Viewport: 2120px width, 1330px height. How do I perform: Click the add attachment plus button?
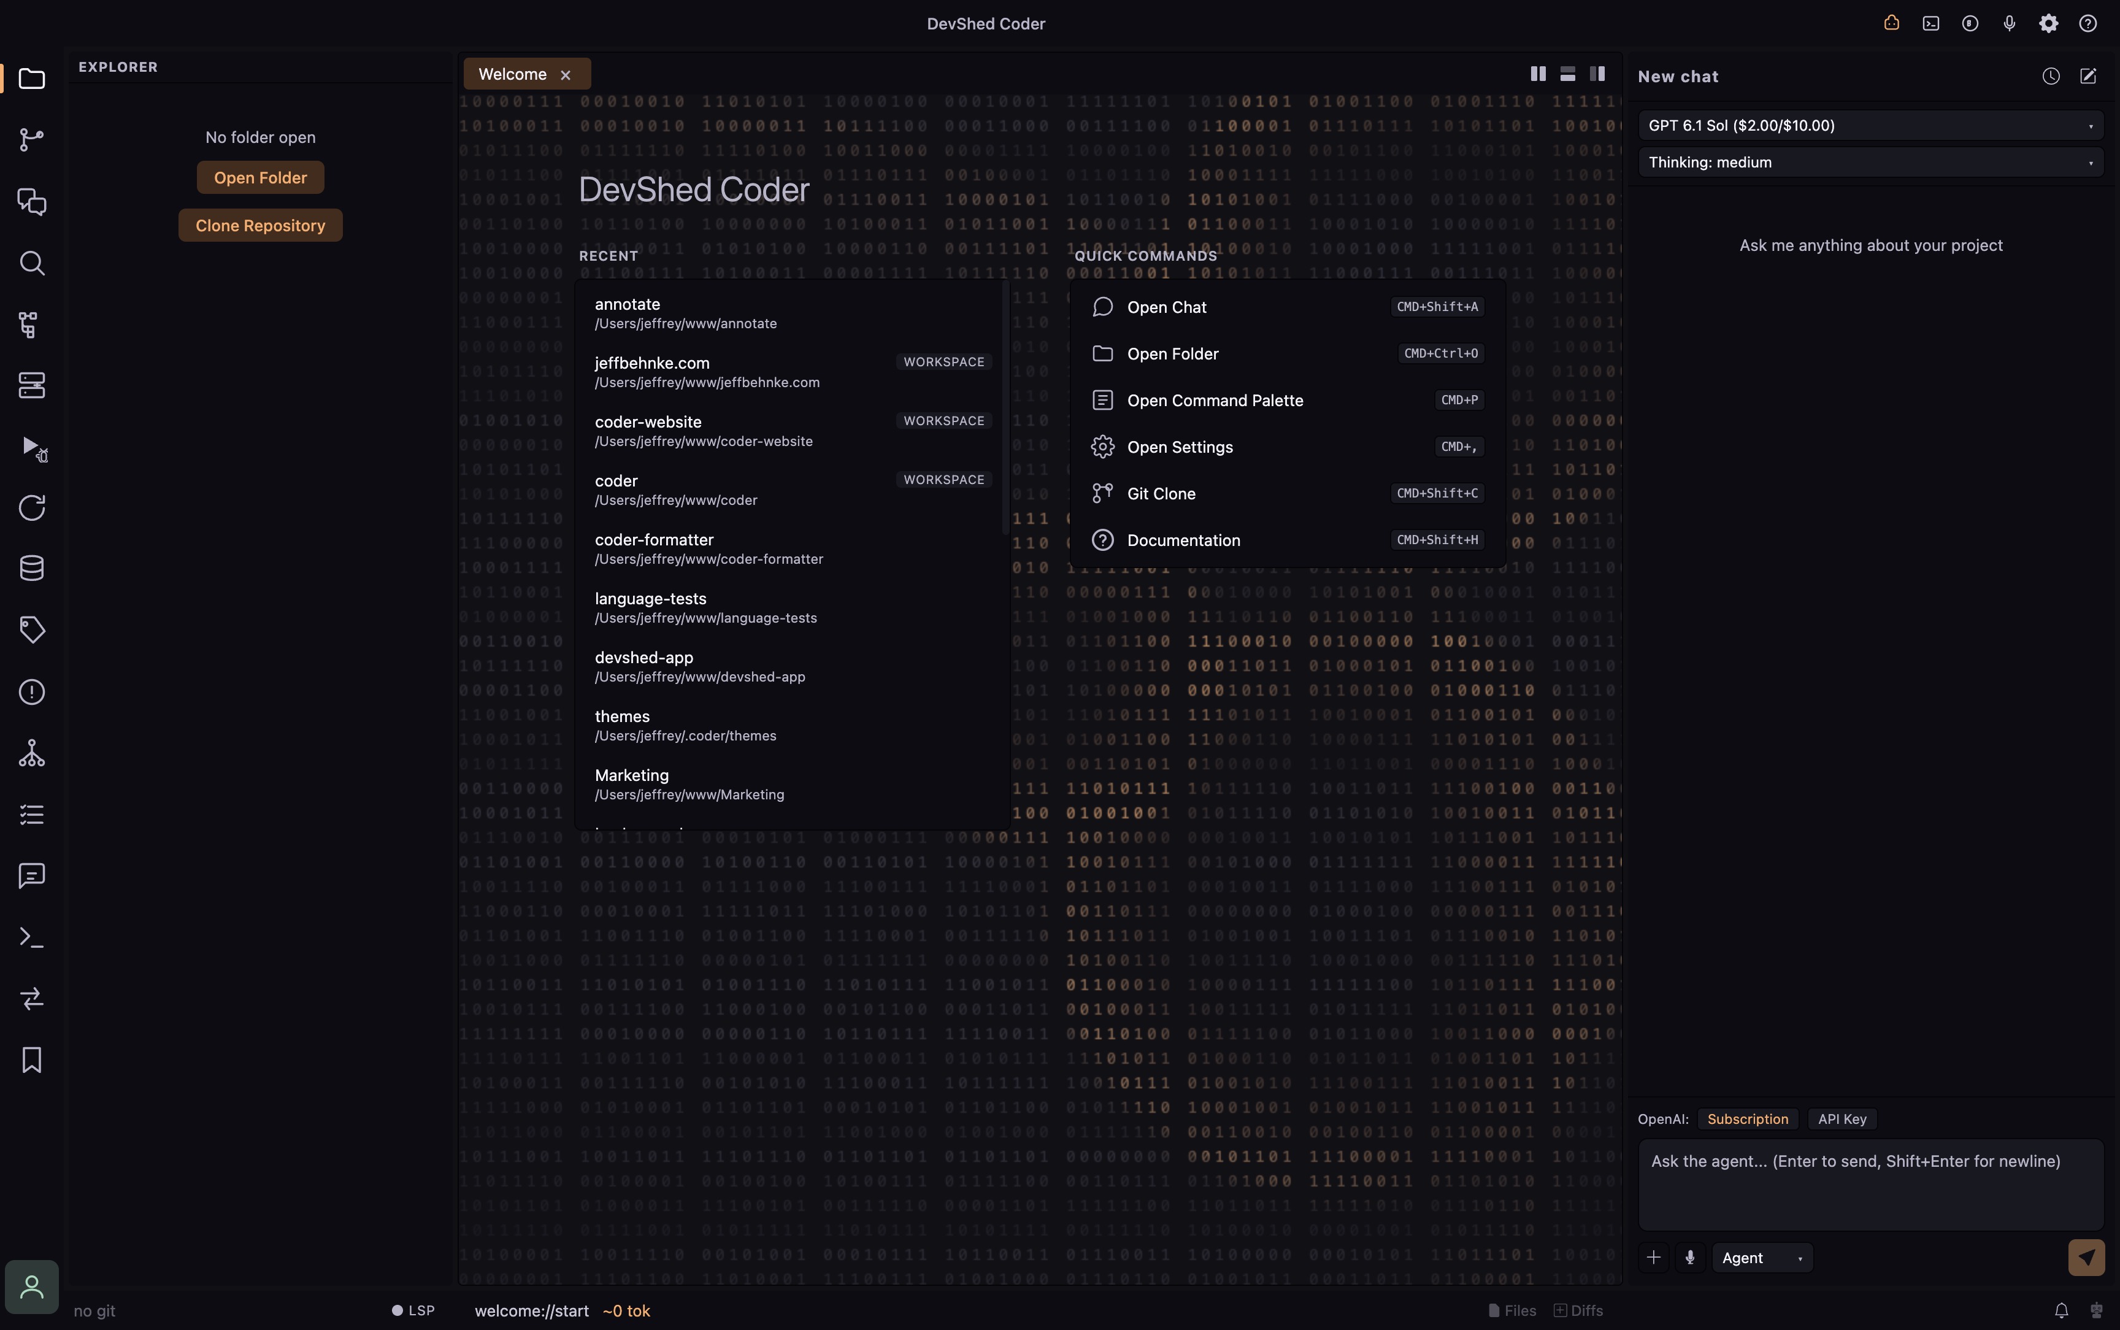1653,1258
